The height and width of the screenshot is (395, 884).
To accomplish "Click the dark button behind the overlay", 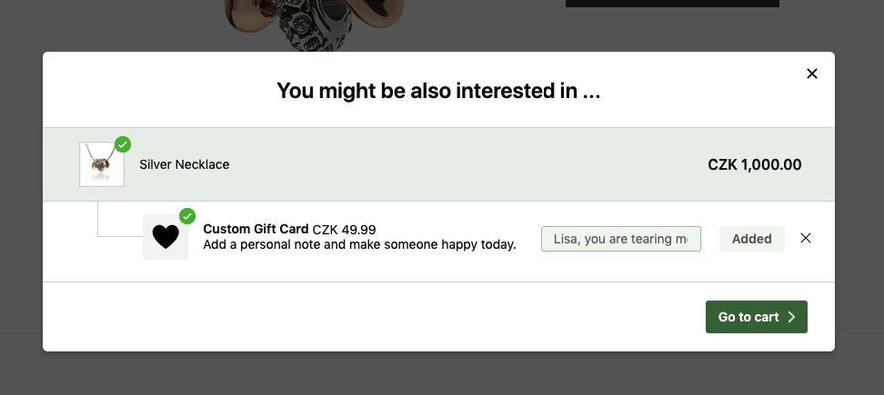I will (672, 4).
